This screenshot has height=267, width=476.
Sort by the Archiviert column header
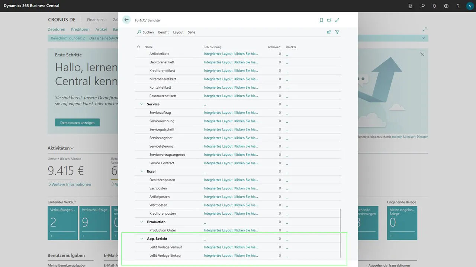point(274,47)
